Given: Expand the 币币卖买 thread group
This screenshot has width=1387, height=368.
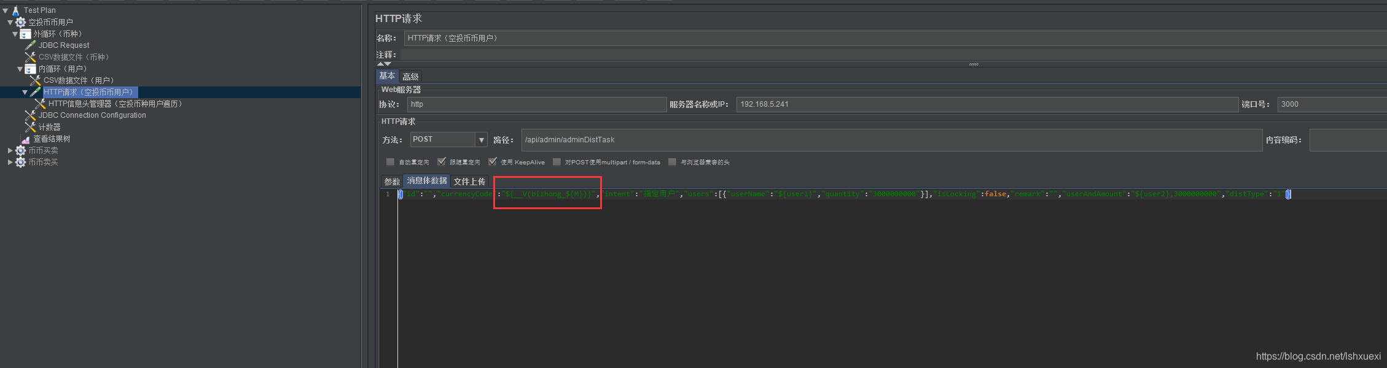Looking at the screenshot, I should [10, 162].
